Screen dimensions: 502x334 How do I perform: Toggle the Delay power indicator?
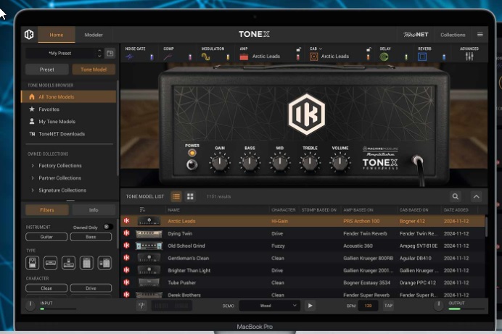[406, 57]
